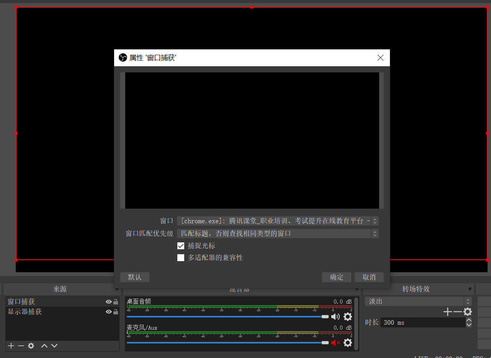This screenshot has height=358, width=491.
Task: Select the 显示器捕获 source row
Action: 62,312
